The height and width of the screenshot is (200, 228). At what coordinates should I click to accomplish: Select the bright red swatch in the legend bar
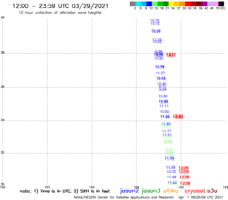pos(188,4)
